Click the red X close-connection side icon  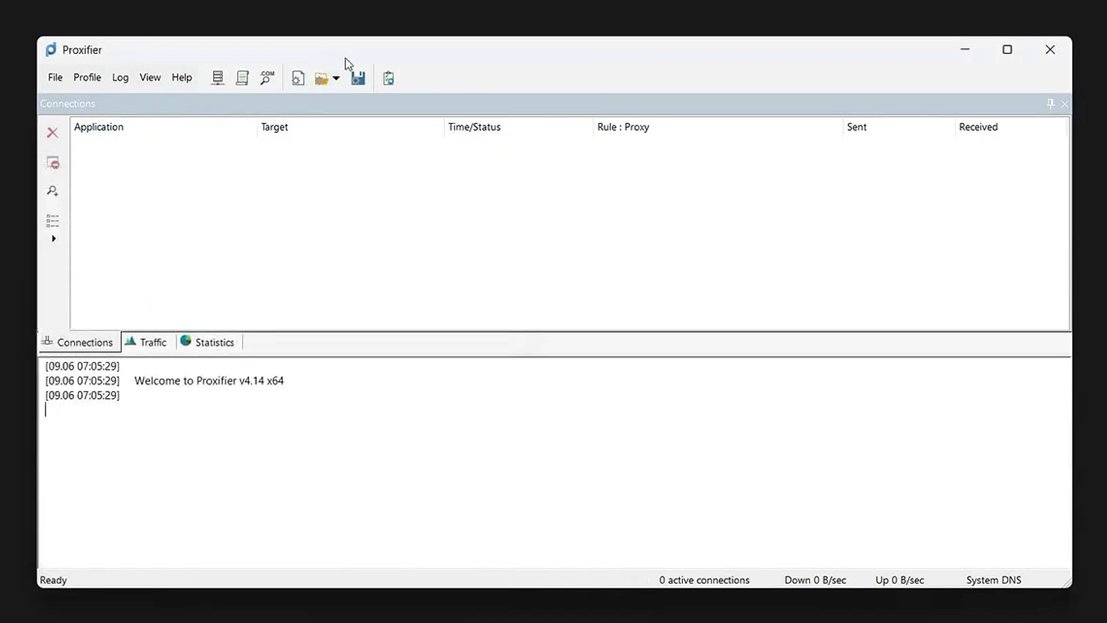click(53, 132)
